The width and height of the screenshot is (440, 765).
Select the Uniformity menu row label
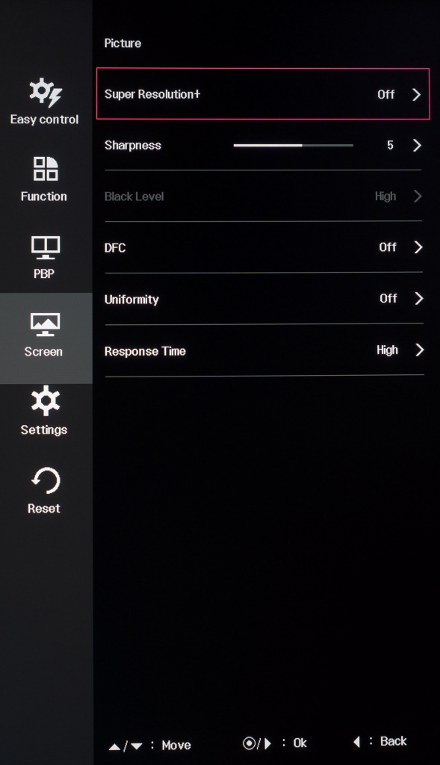coord(131,300)
